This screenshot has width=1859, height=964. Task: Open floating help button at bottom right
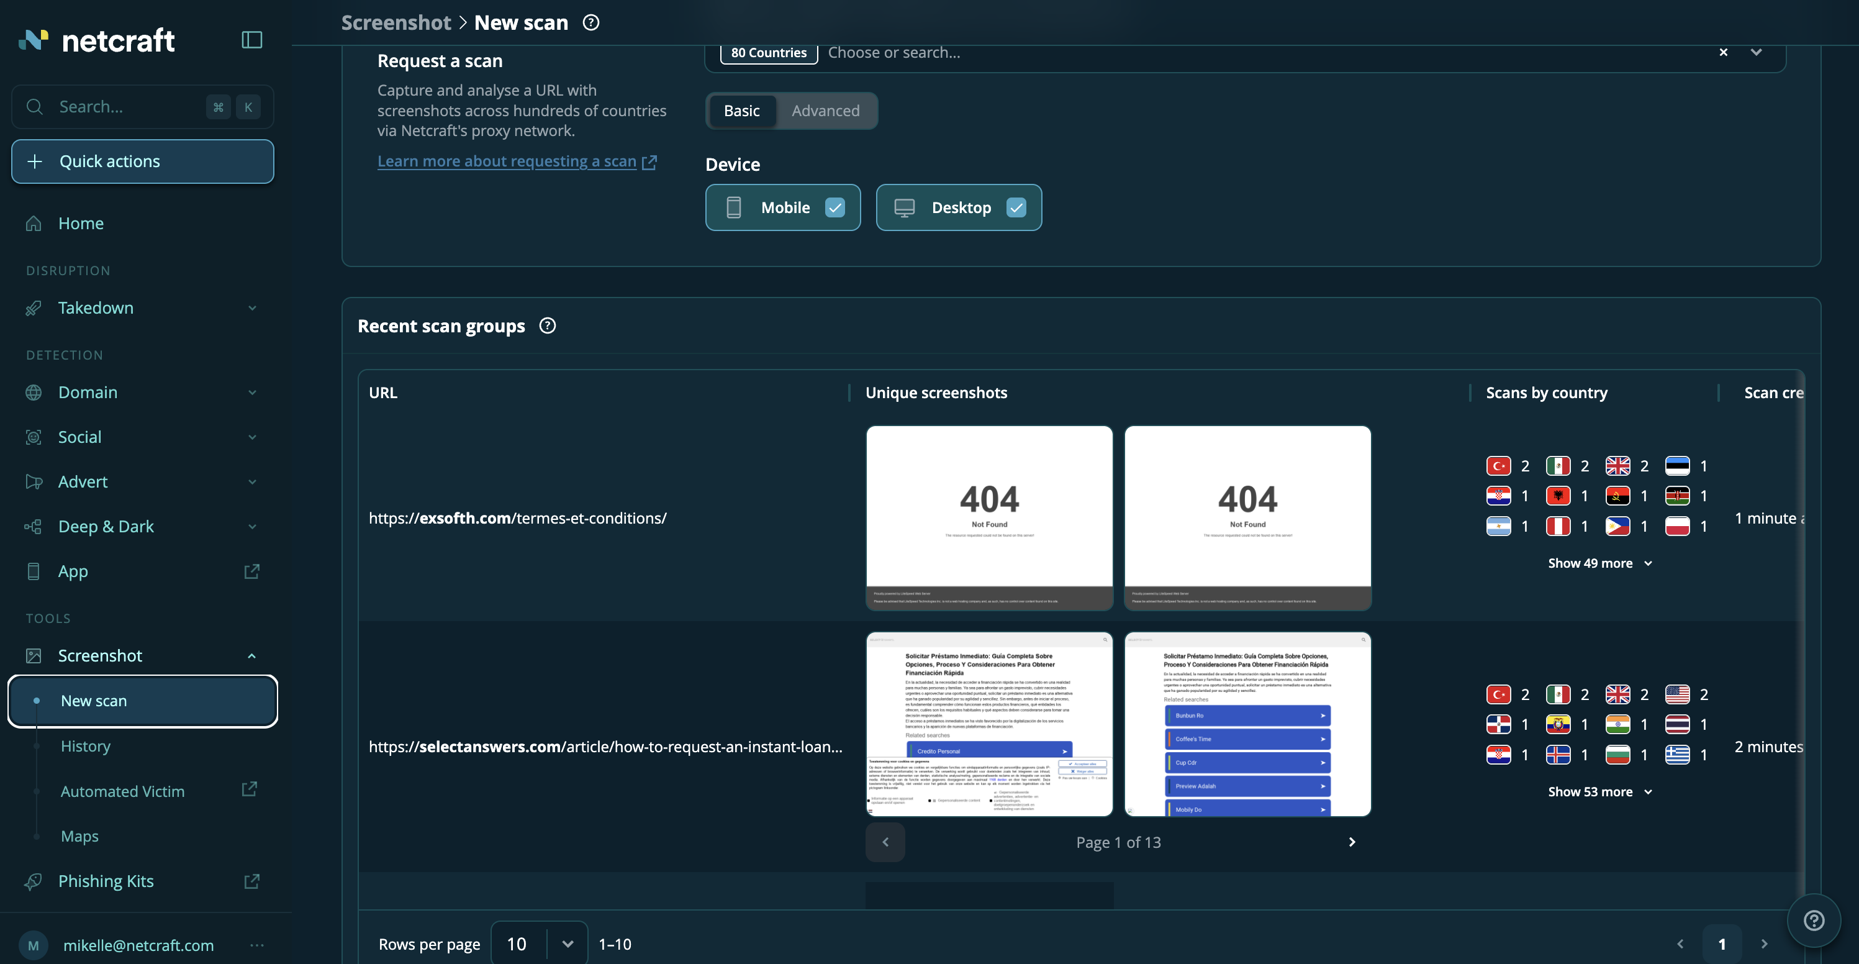1814,920
